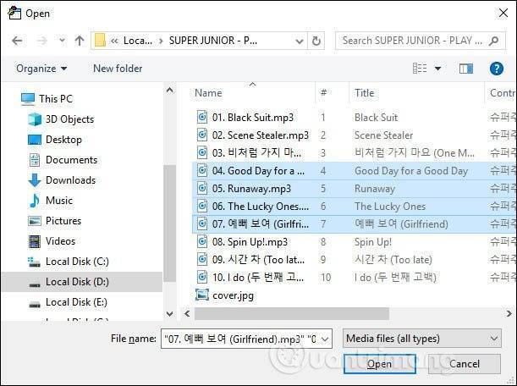Click the Back navigation arrow

point(18,40)
